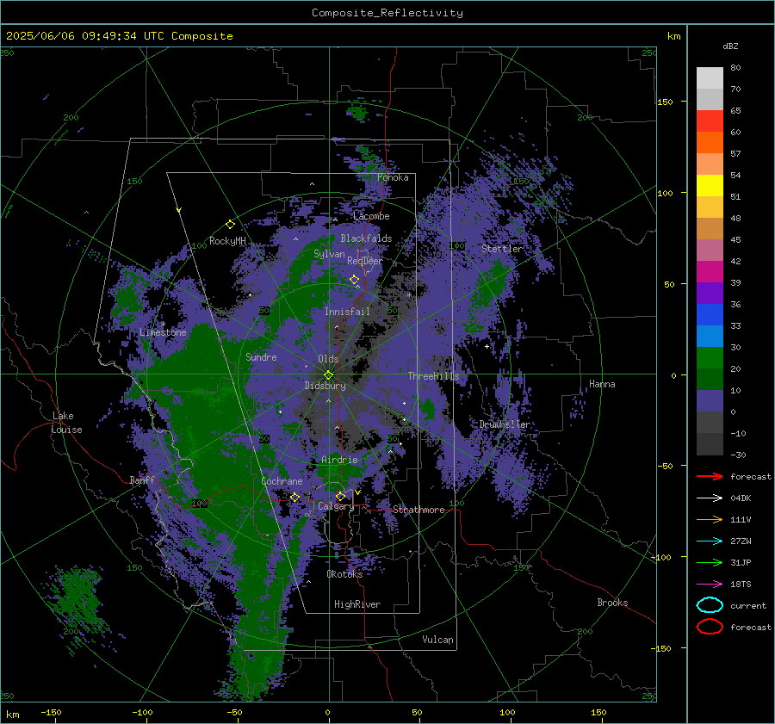Image resolution: width=775 pixels, height=724 pixels.
Task: Click the Cochrane city label
Action: click(x=282, y=481)
